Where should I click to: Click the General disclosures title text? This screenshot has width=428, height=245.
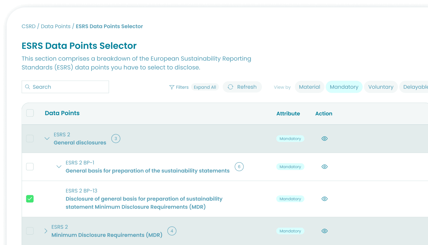(80, 143)
